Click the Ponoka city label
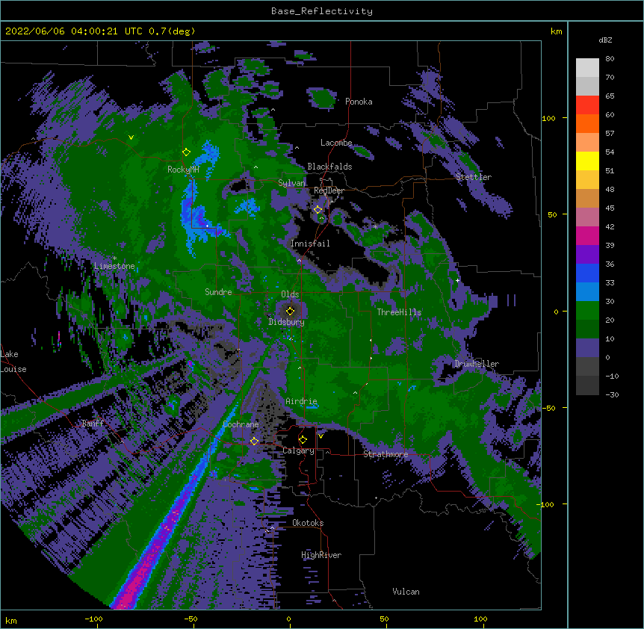The width and height of the screenshot is (644, 629). point(359,102)
